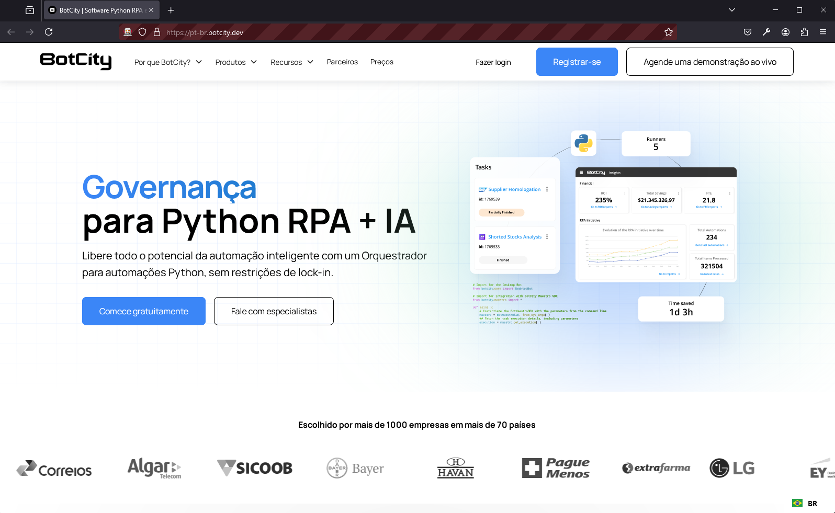Click the Python logo icon
Image resolution: width=835 pixels, height=513 pixels.
tap(583, 143)
